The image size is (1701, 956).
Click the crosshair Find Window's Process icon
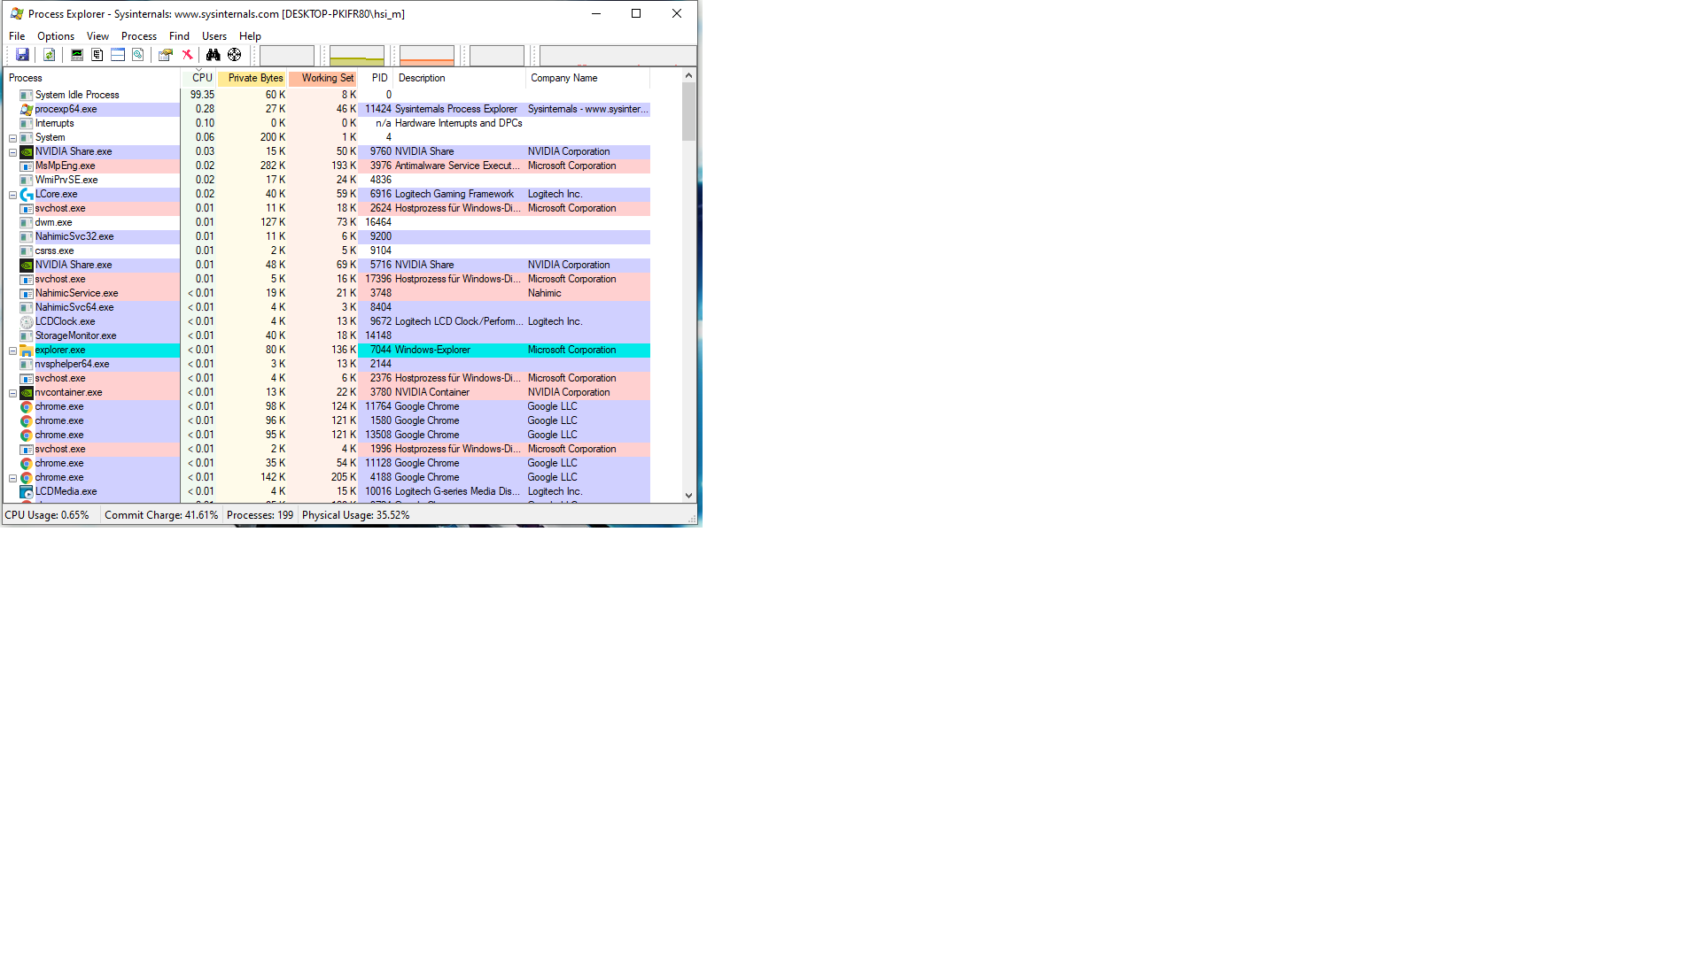234,55
